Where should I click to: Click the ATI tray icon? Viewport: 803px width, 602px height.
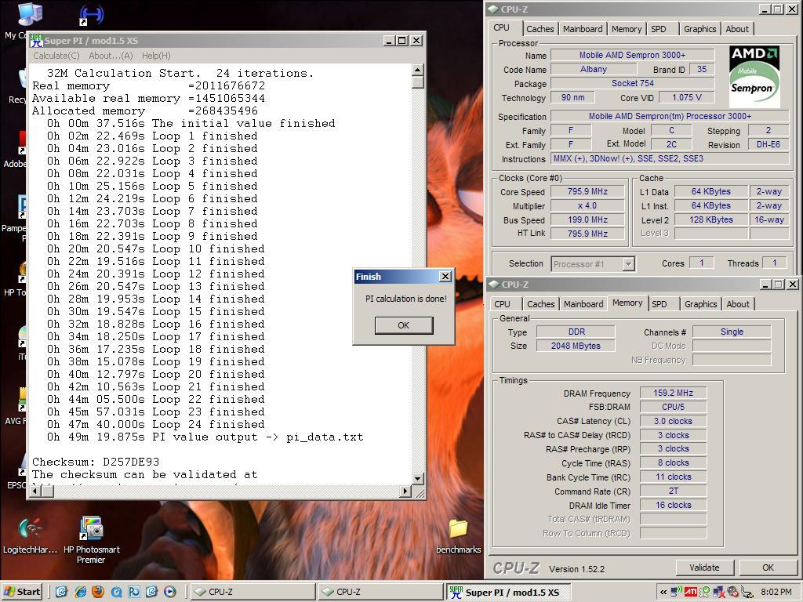pyautogui.click(x=690, y=592)
